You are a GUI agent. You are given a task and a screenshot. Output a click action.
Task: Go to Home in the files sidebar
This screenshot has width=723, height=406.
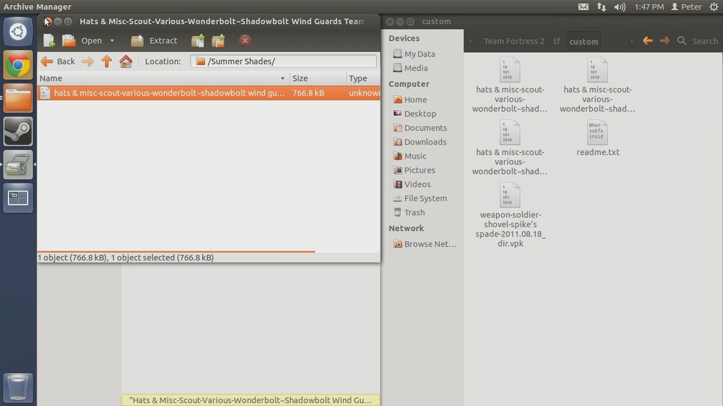410,100
